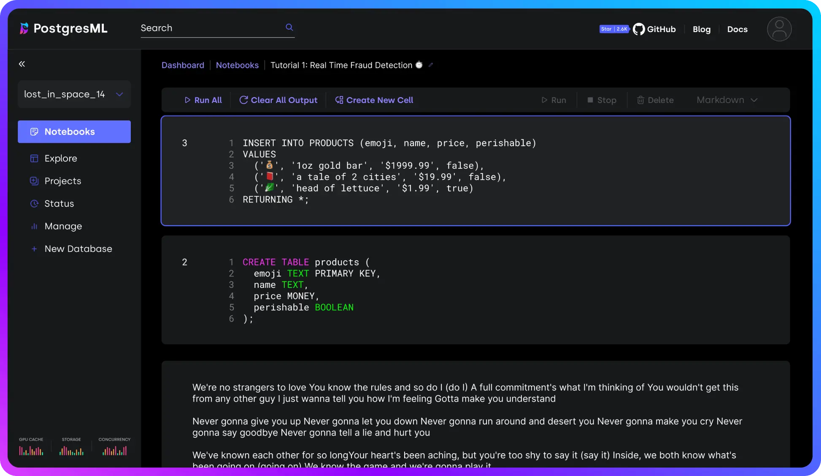Click the 'perishable BOOLEAN' code line
This screenshot has height=476, width=821.
pos(304,308)
